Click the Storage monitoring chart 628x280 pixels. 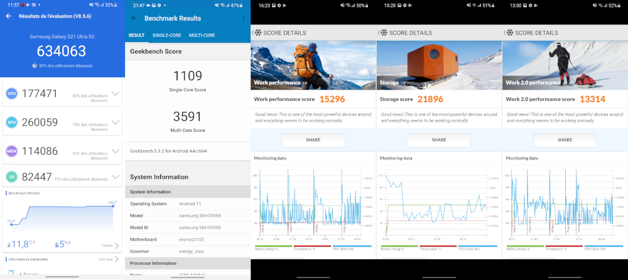point(439,204)
